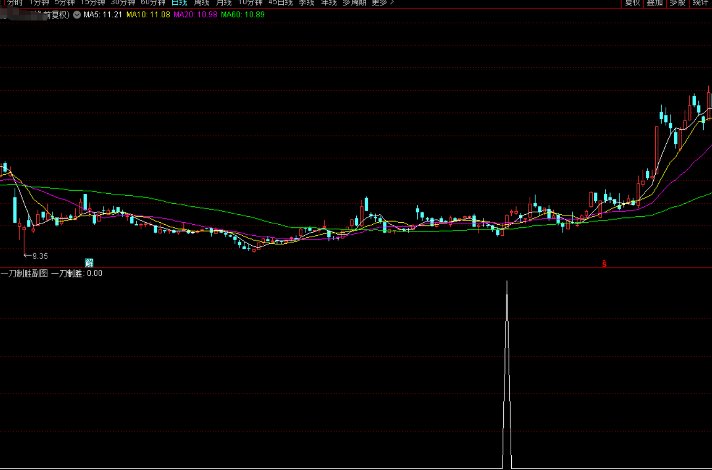Select the 60分钟 period tab
This screenshot has width=712, height=470.
click(153, 3)
